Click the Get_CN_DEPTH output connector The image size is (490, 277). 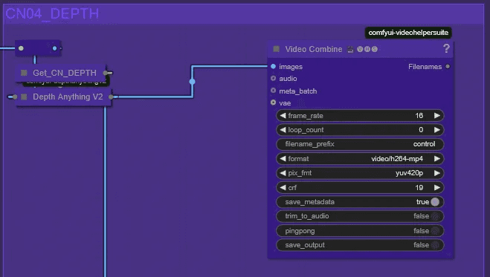click(106, 73)
